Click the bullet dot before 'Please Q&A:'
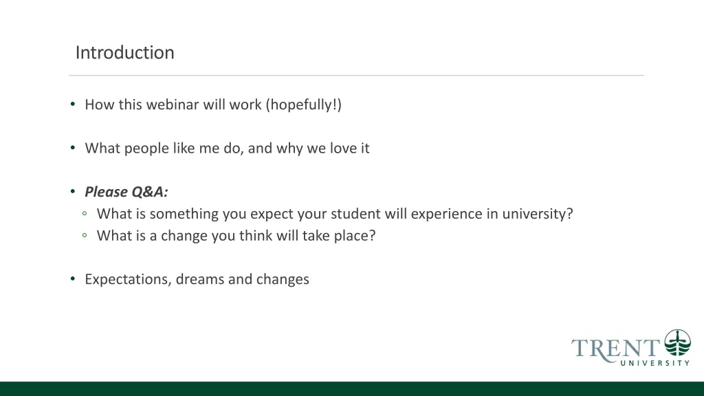 coord(73,192)
